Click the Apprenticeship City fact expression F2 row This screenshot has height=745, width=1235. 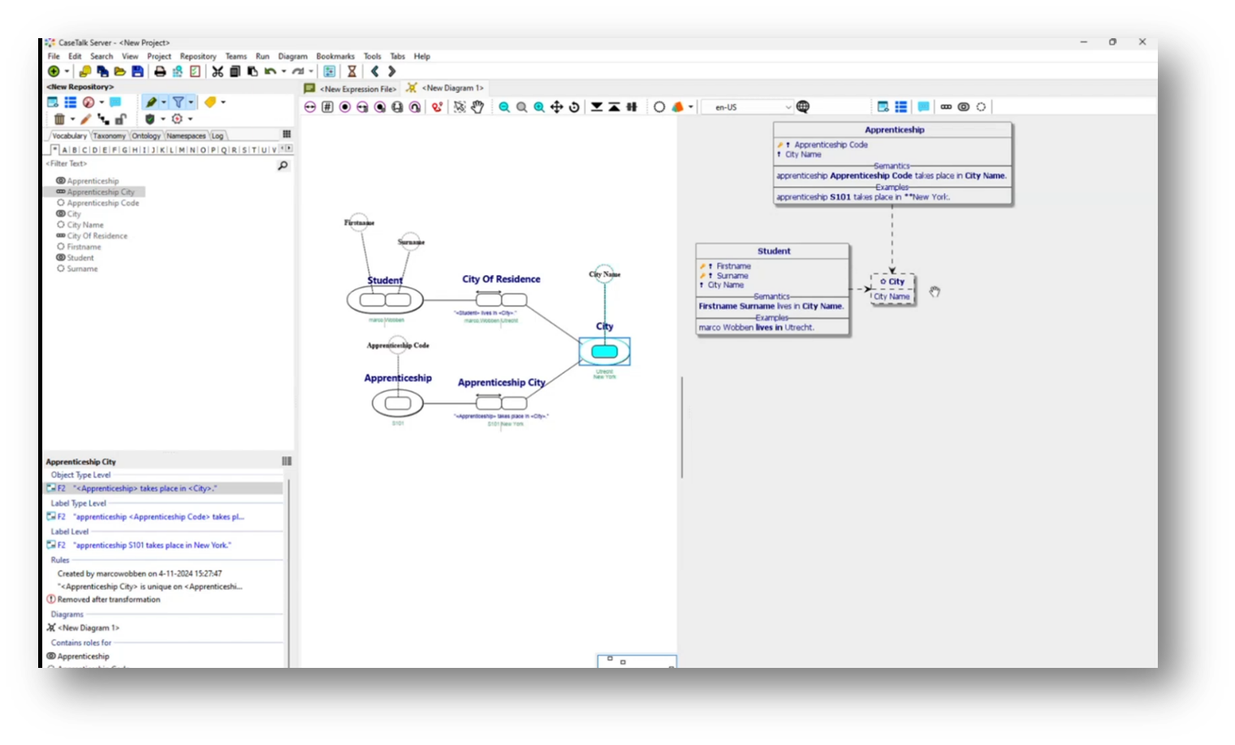coord(164,489)
